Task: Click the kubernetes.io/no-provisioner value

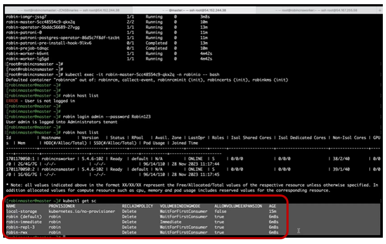Action: [x=82, y=211]
